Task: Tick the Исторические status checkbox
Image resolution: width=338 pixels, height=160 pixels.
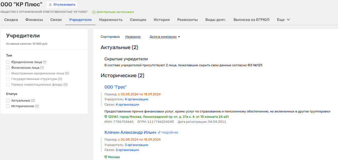Action: point(8,106)
